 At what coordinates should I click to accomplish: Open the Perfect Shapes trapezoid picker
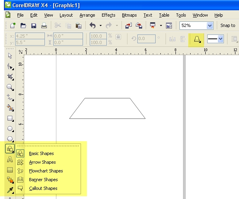click(197, 39)
